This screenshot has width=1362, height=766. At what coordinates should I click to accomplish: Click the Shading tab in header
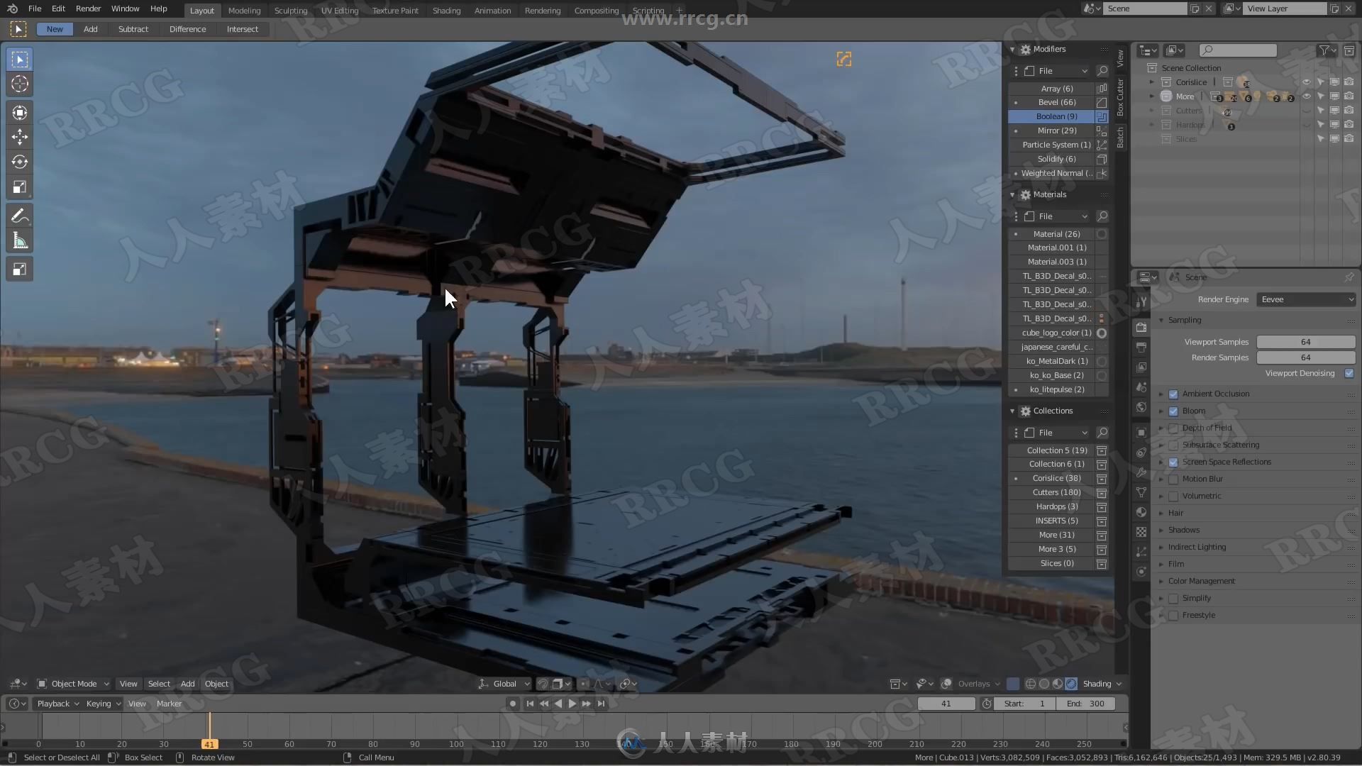coord(446,11)
